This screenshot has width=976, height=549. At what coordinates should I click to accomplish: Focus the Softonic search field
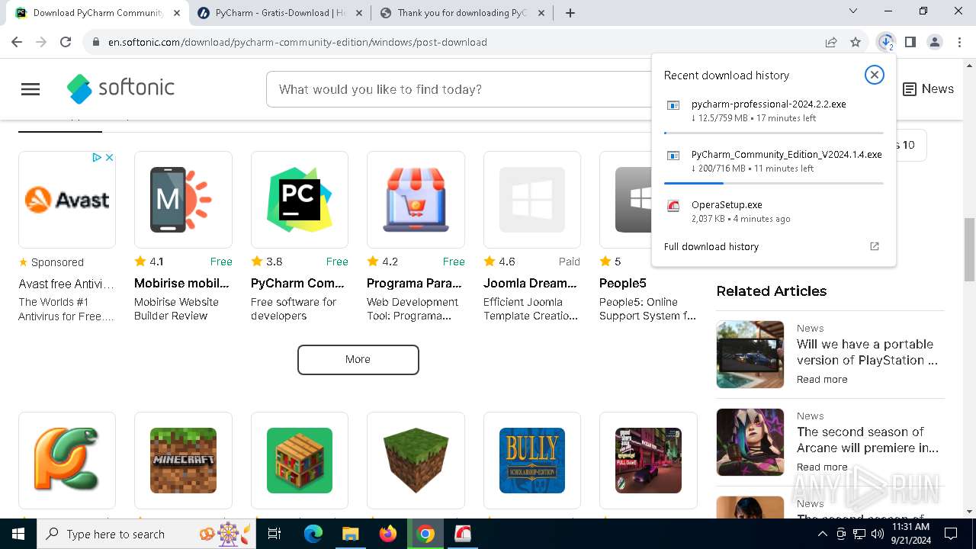click(457, 89)
